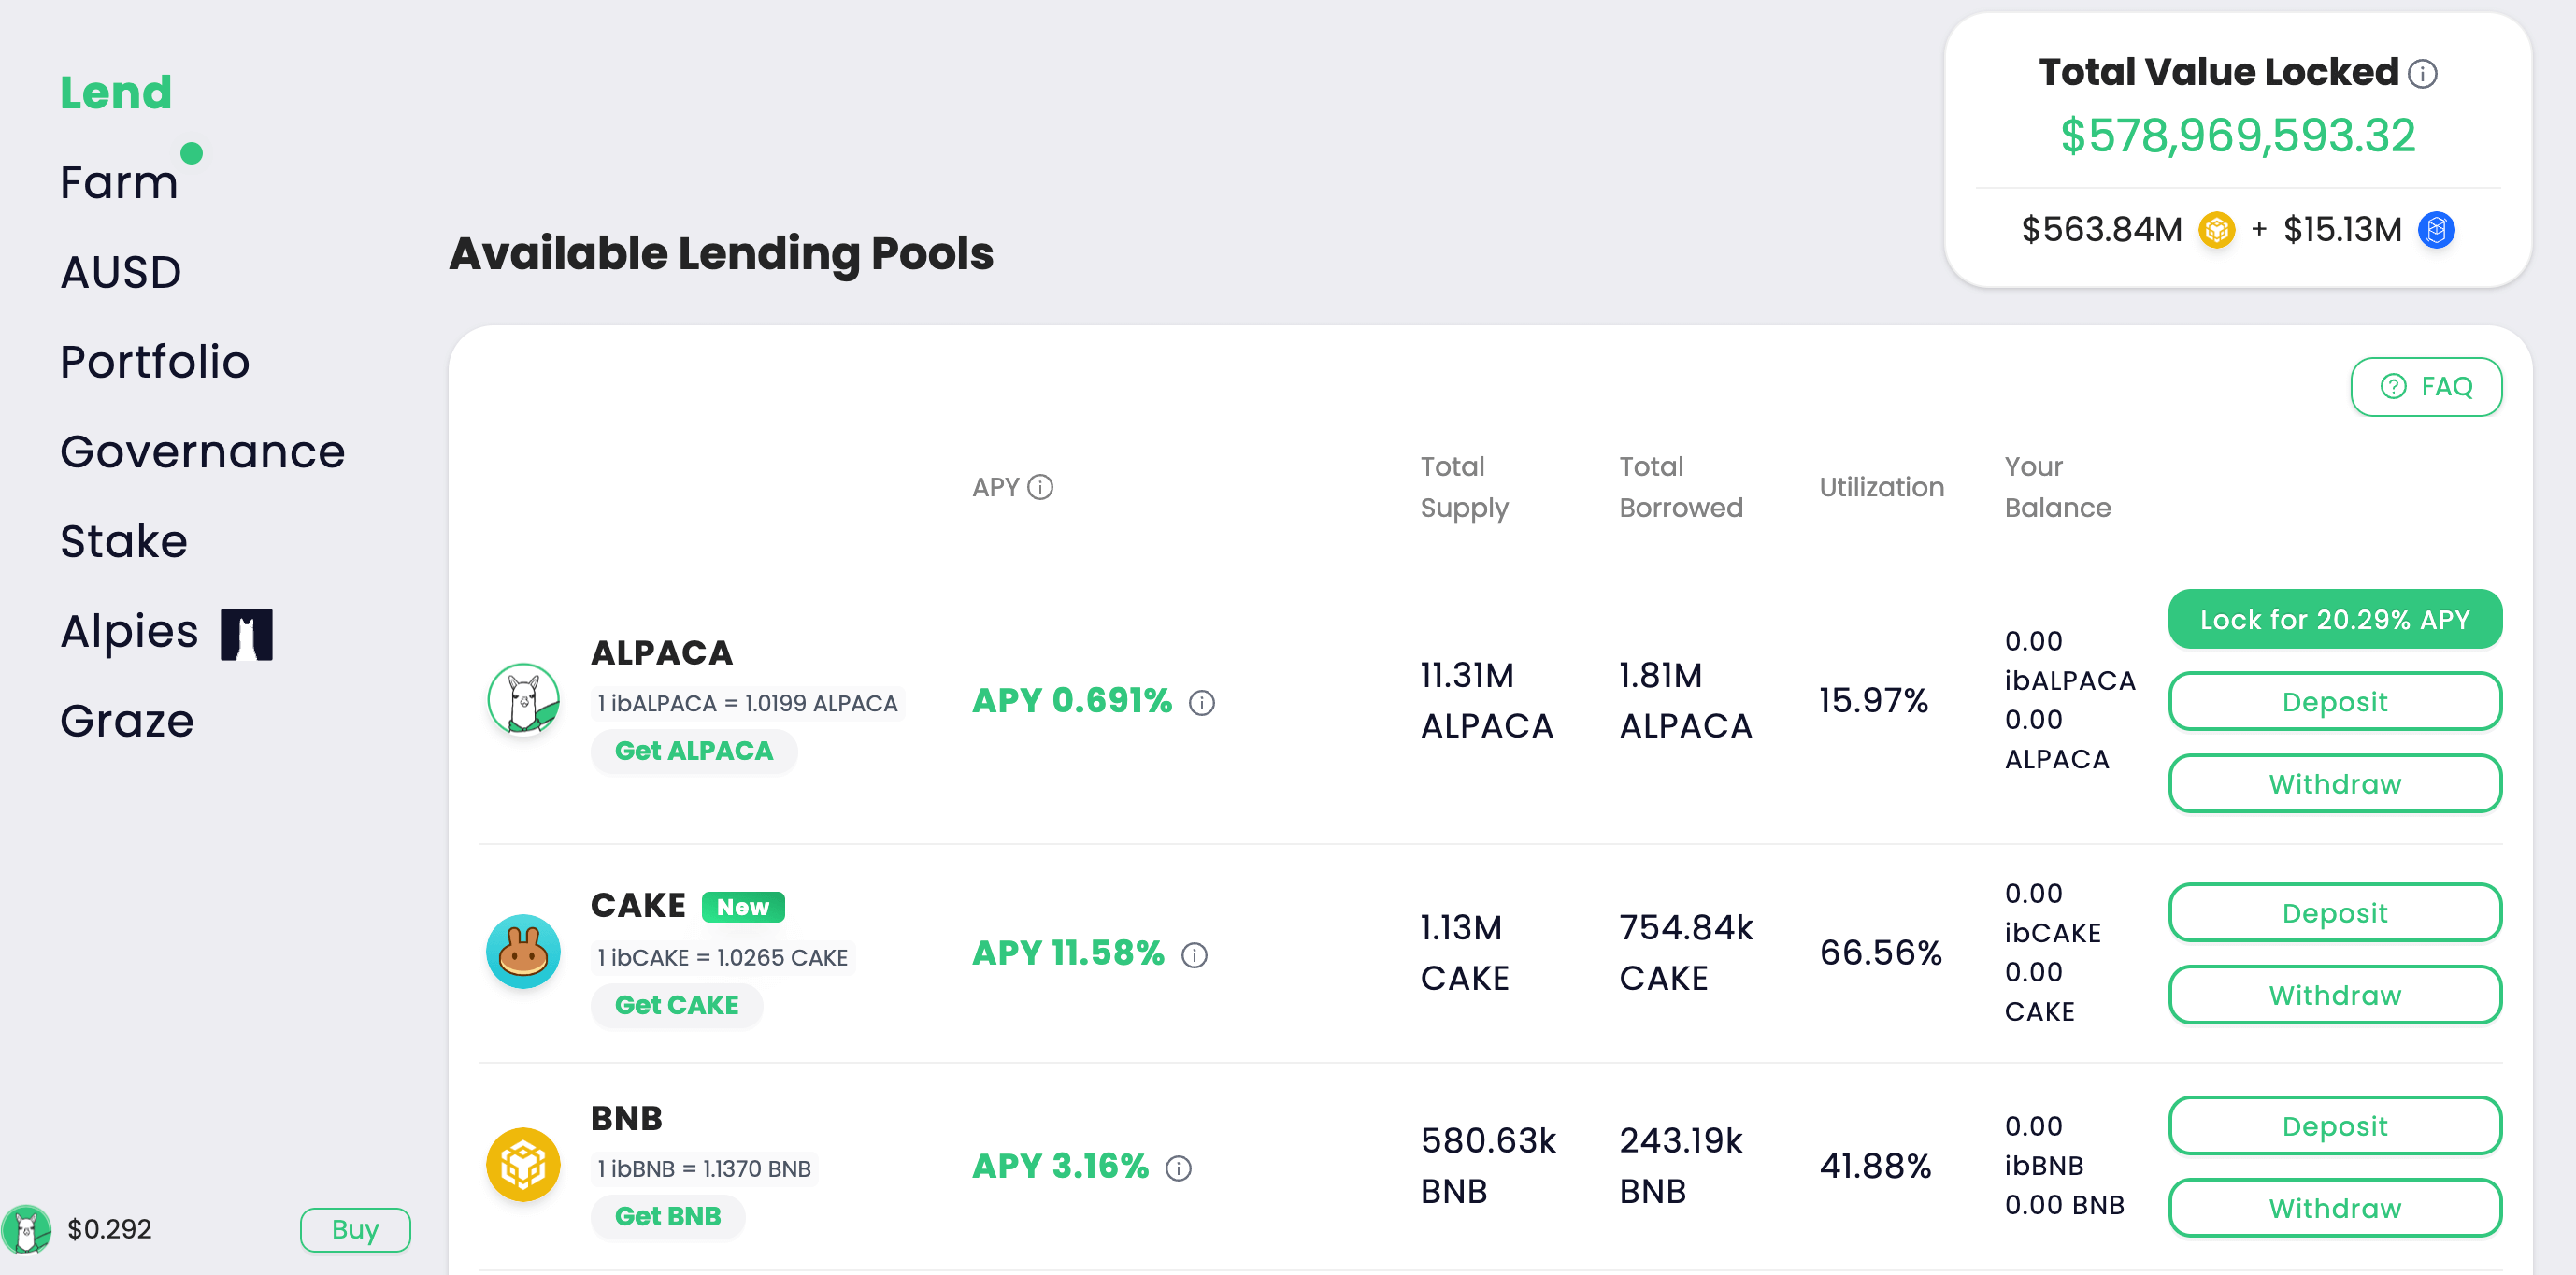Click the CAKE utilization value 66.56%
The height and width of the screenshot is (1275, 2576).
[1880, 953]
